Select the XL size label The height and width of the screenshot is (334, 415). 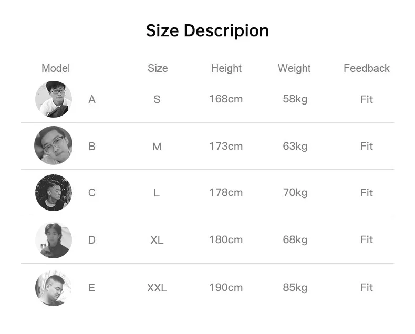157,241
